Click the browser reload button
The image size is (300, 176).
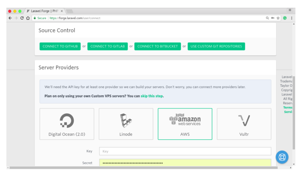point(22,18)
